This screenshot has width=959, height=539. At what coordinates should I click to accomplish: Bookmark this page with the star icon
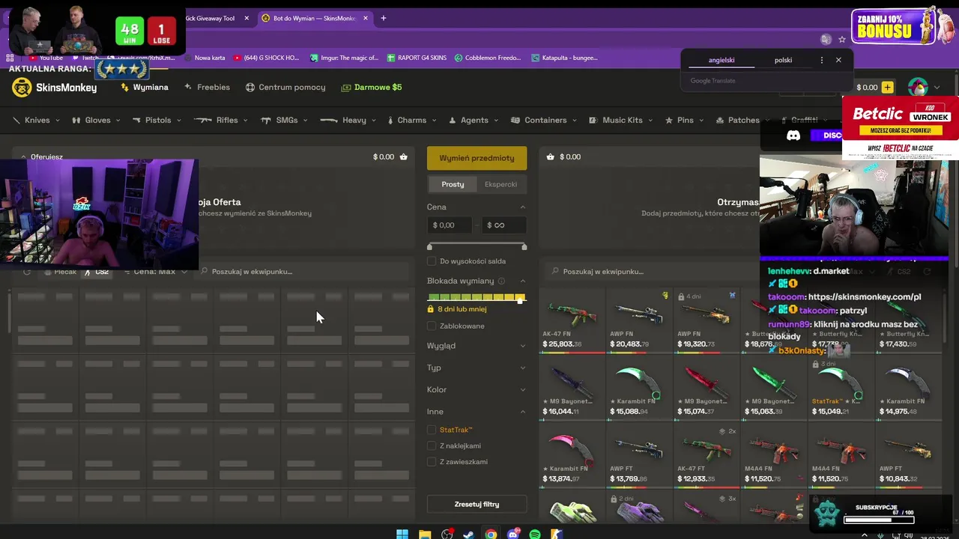coord(842,39)
